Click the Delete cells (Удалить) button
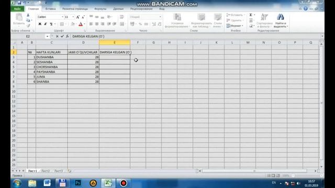 (x=234, y=20)
